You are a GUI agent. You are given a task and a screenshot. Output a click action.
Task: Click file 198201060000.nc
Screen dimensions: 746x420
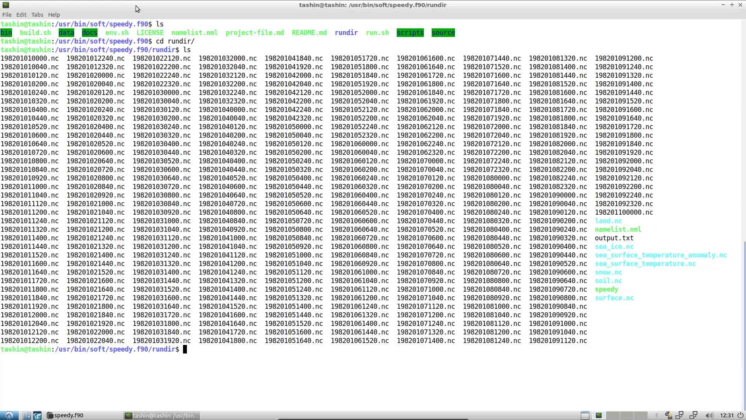[360, 144]
